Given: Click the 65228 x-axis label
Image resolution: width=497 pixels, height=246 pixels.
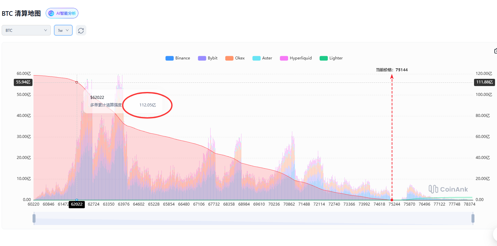Looking at the screenshot, I should [154, 204].
